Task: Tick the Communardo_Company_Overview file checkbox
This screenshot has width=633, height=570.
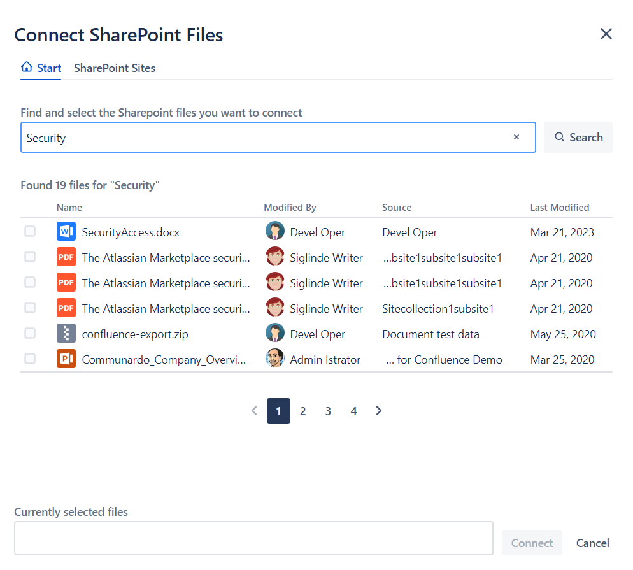Action: point(30,359)
